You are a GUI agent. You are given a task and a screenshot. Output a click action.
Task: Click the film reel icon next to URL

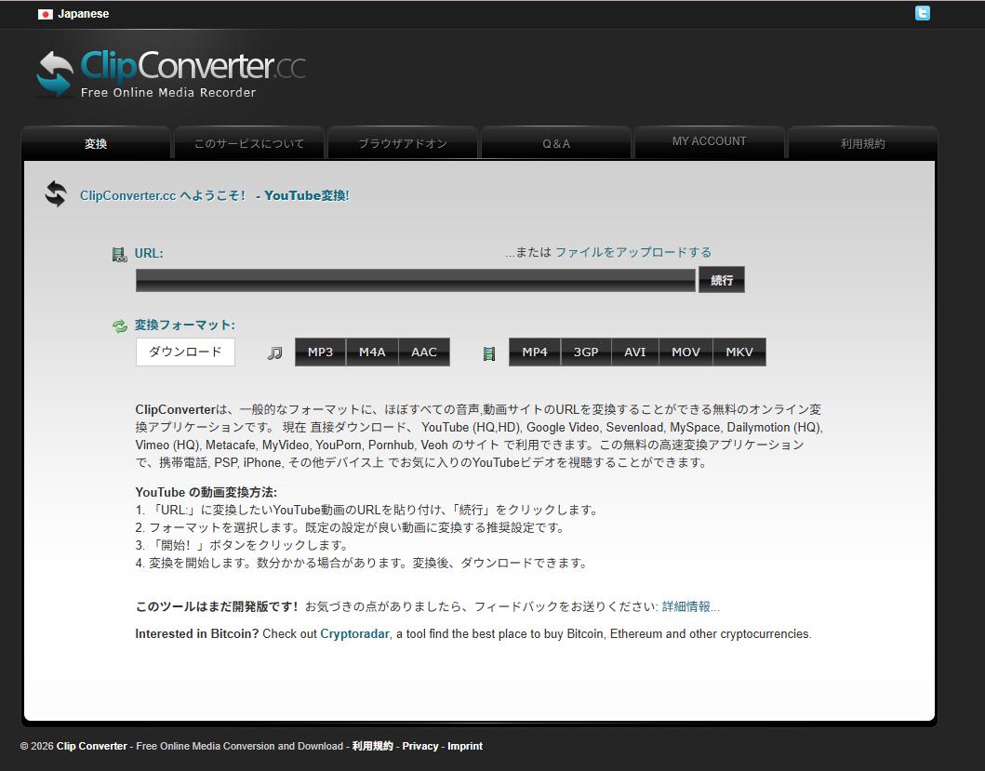tap(119, 253)
